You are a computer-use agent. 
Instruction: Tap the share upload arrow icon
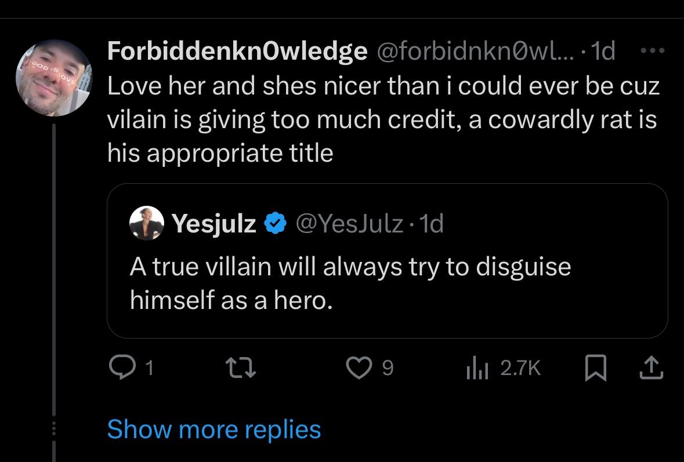pos(652,369)
